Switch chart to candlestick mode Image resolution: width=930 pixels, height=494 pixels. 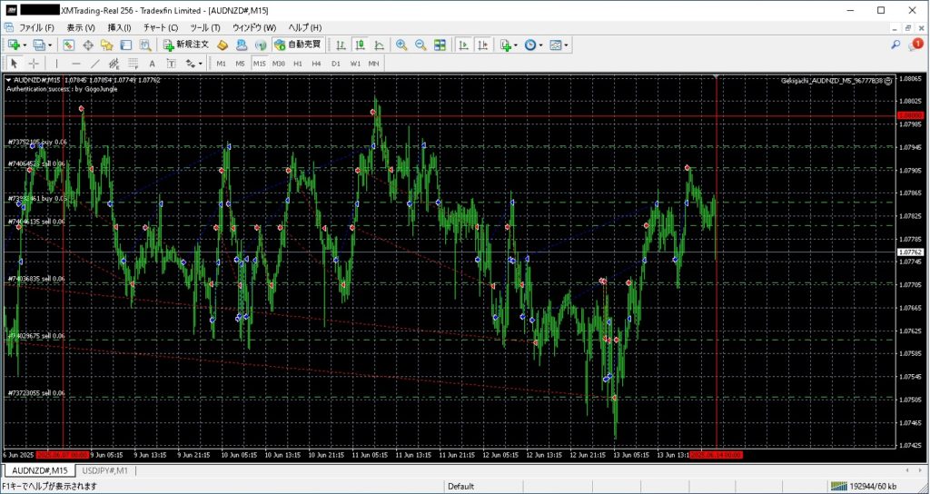coord(361,44)
